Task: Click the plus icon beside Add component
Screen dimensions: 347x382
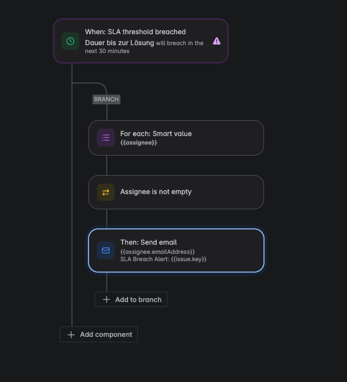Action: coord(71,334)
